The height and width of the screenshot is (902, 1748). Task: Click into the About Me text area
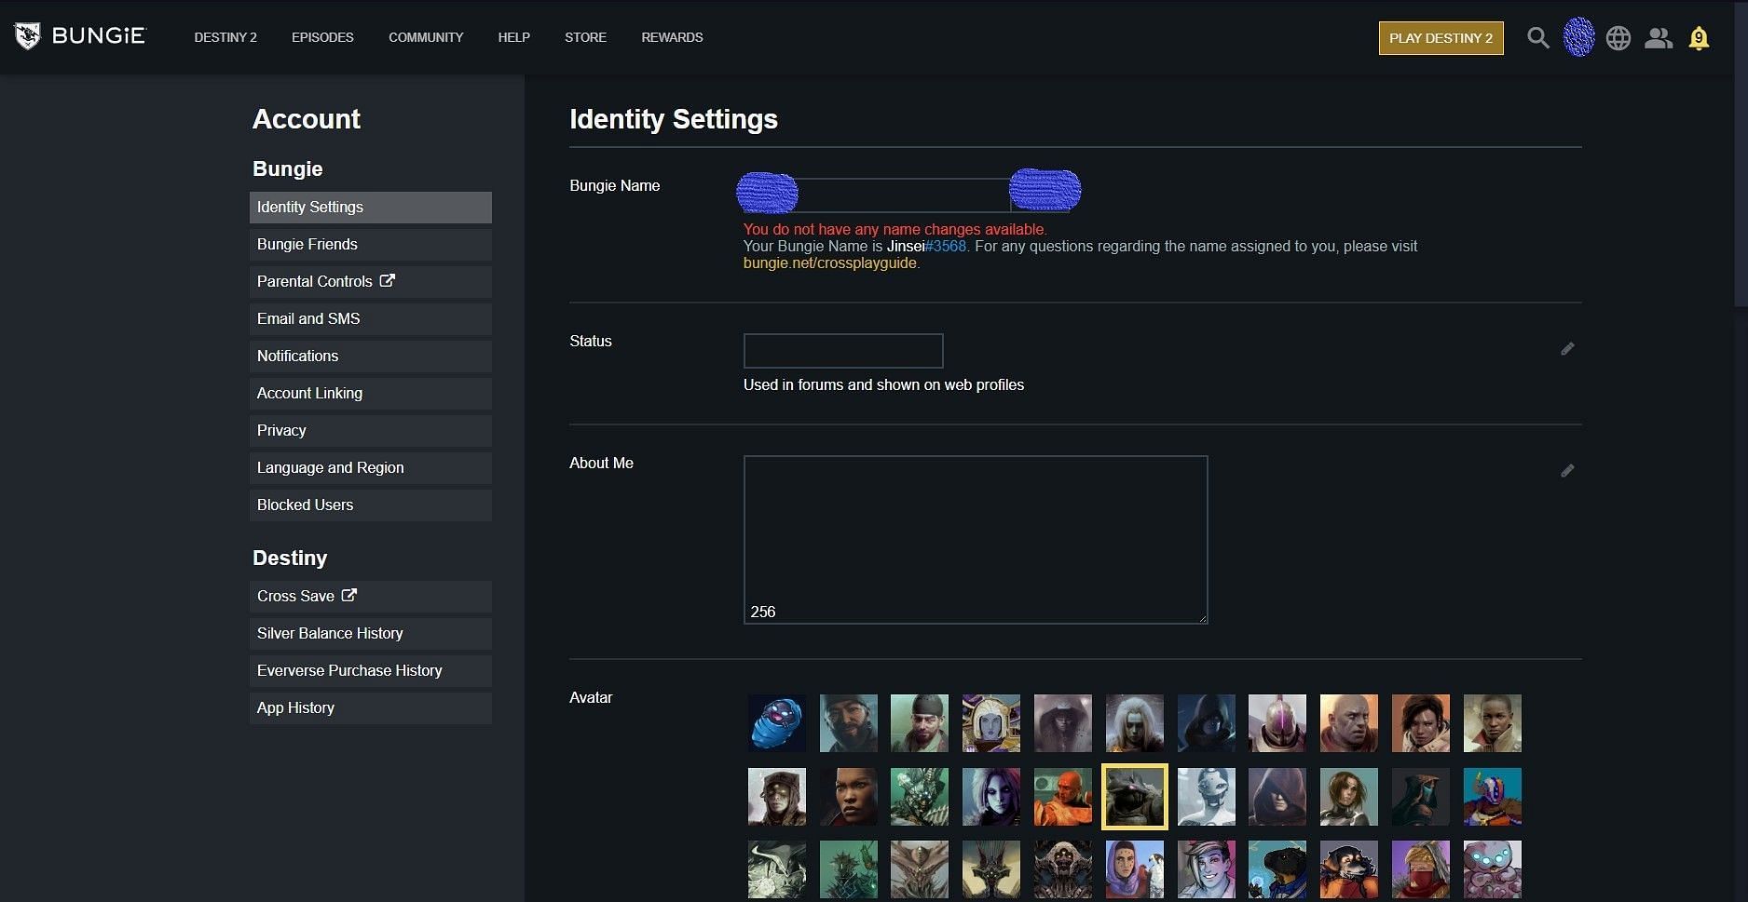[x=976, y=540]
